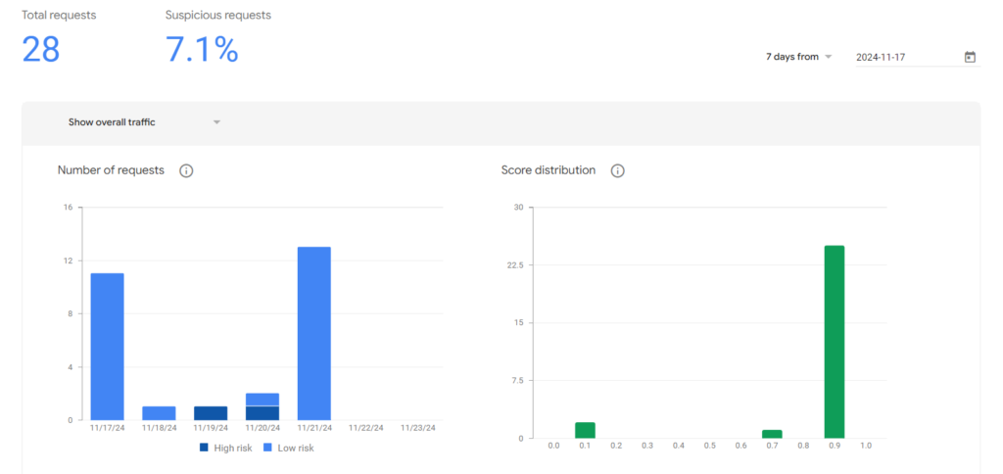
Task: Click the Number of requests info icon
Action: pyautogui.click(x=186, y=170)
